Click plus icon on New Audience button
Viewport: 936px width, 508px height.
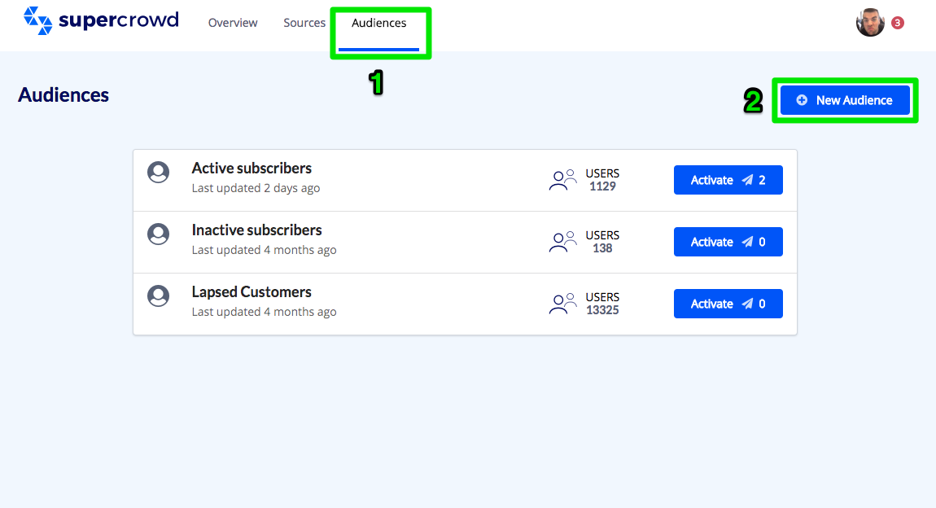coord(802,100)
